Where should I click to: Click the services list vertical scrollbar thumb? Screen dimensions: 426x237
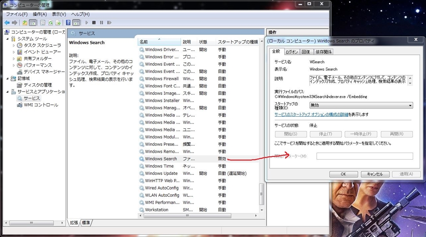pyautogui.click(x=262, y=194)
